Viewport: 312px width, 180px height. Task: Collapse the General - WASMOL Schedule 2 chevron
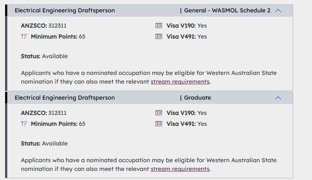pyautogui.click(x=278, y=11)
